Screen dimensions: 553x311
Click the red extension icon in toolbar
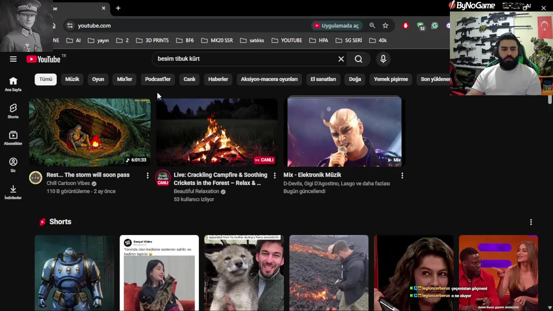pos(405,25)
